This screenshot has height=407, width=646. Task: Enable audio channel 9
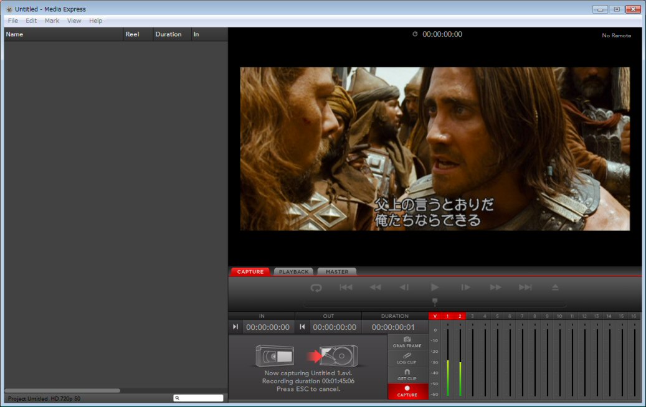[x=547, y=316]
